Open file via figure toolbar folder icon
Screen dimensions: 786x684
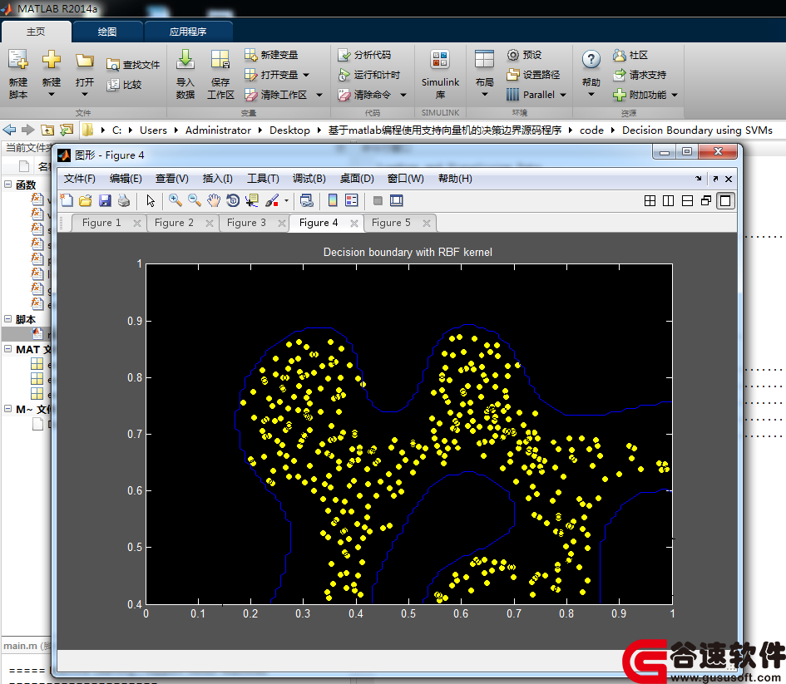pyautogui.click(x=86, y=201)
